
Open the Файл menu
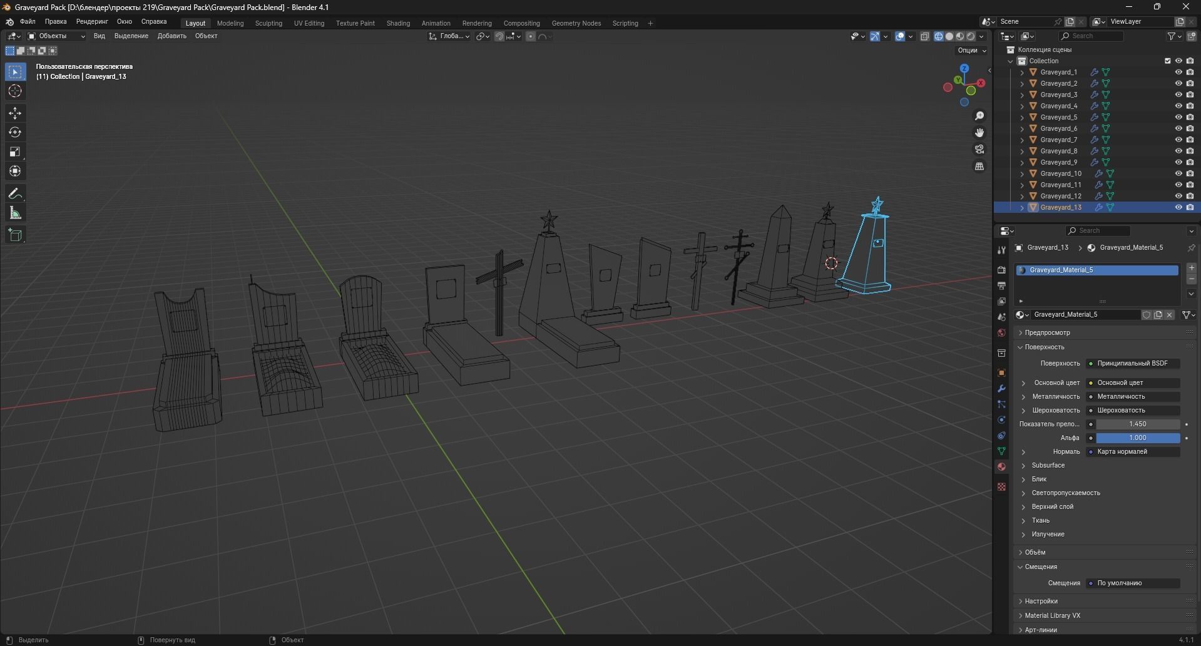28,22
